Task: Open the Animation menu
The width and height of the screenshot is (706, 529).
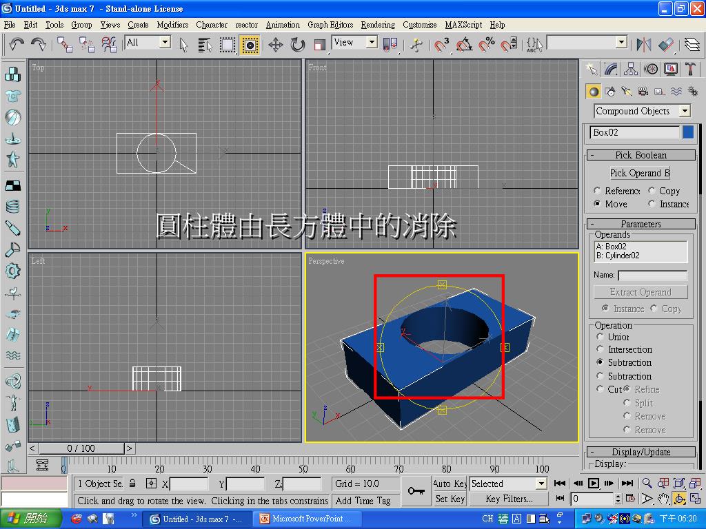Action: point(282,25)
